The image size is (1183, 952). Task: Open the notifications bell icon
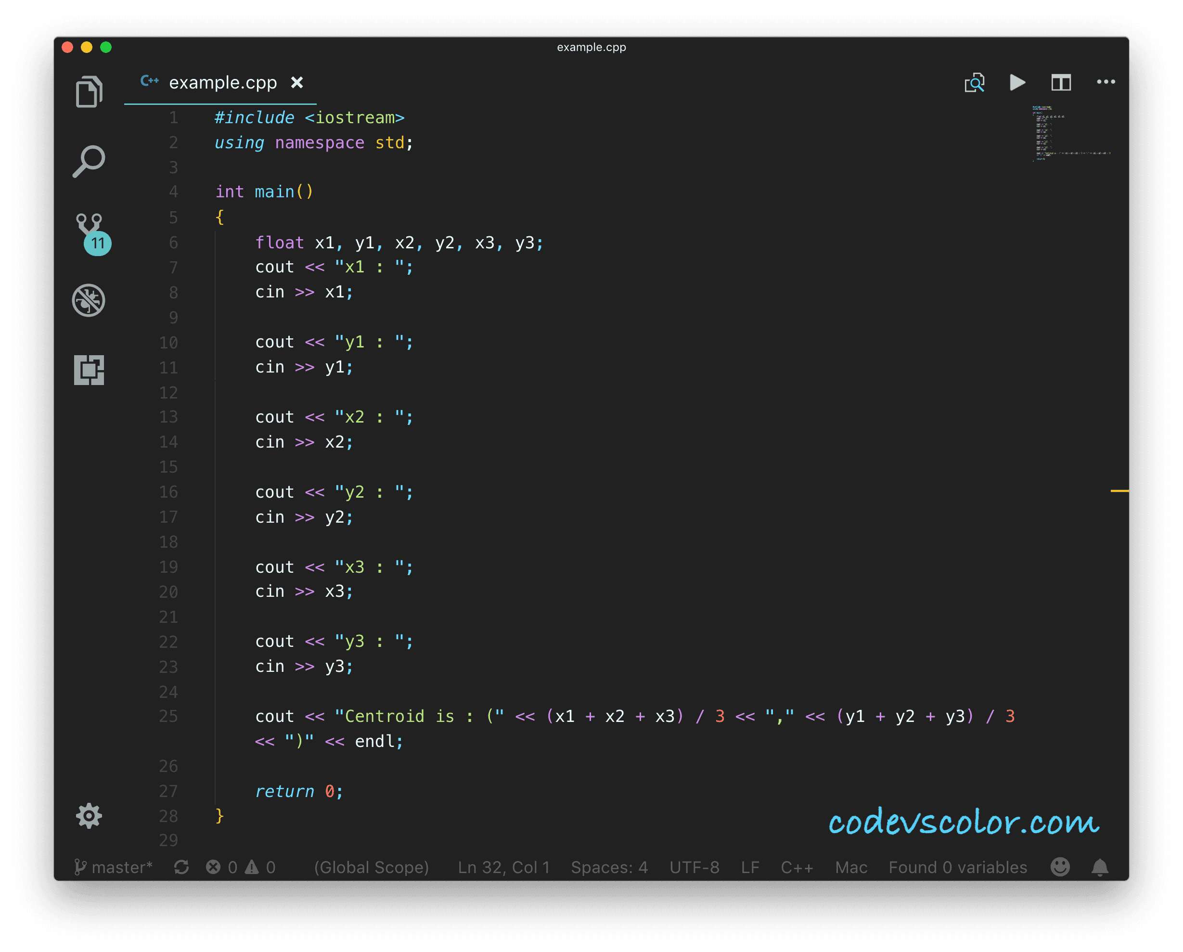tap(1100, 867)
